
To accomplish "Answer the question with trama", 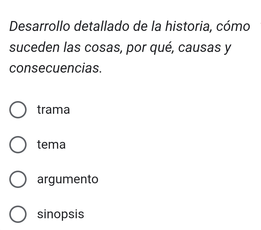I will 18,110.
